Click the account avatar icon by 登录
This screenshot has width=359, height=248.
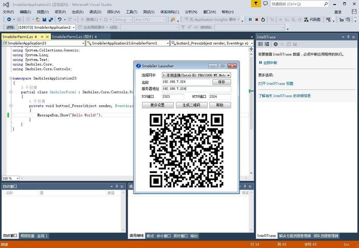click(354, 11)
